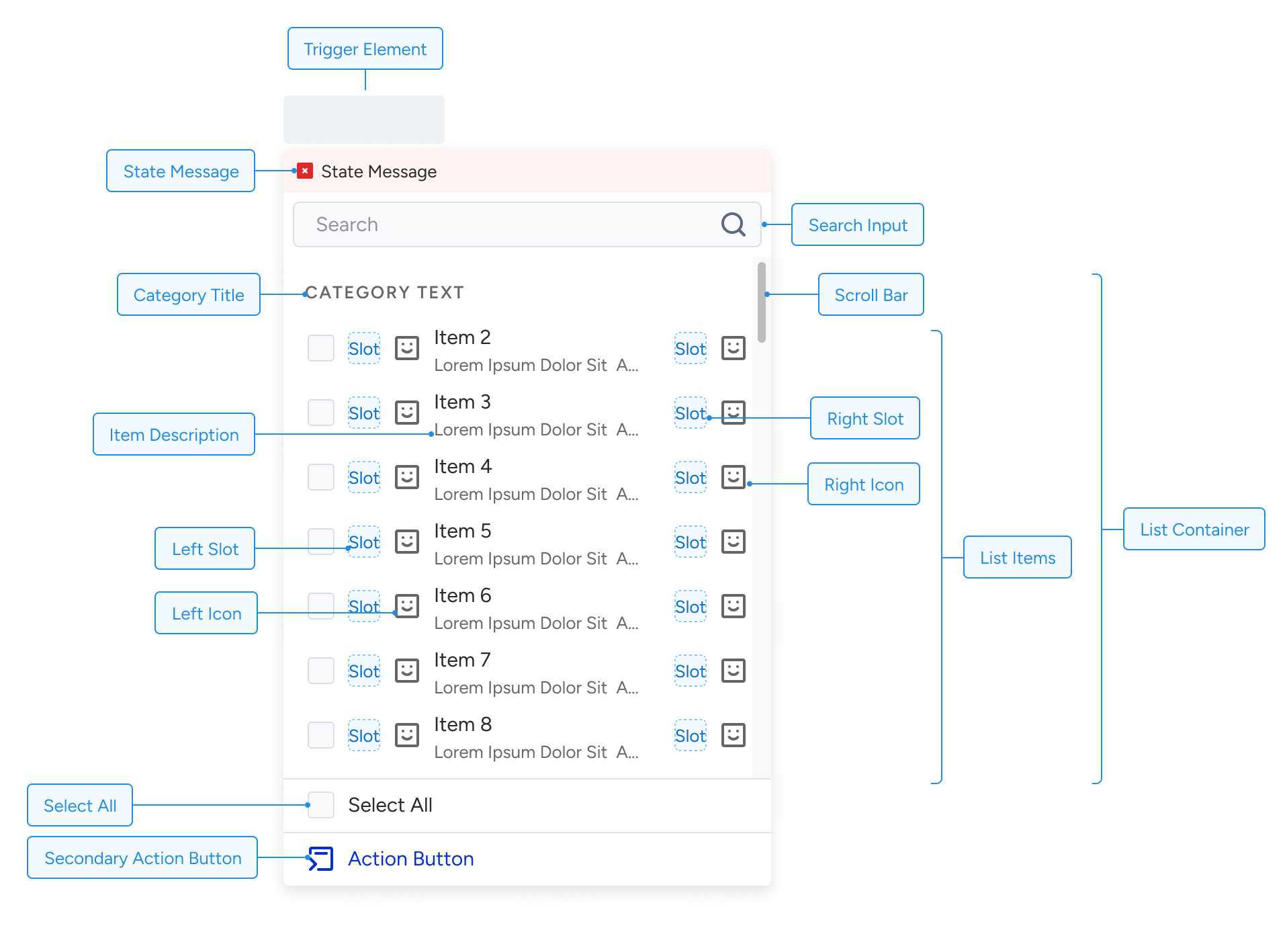Enable the Select All checkbox
This screenshot has width=1287, height=934.
point(320,805)
